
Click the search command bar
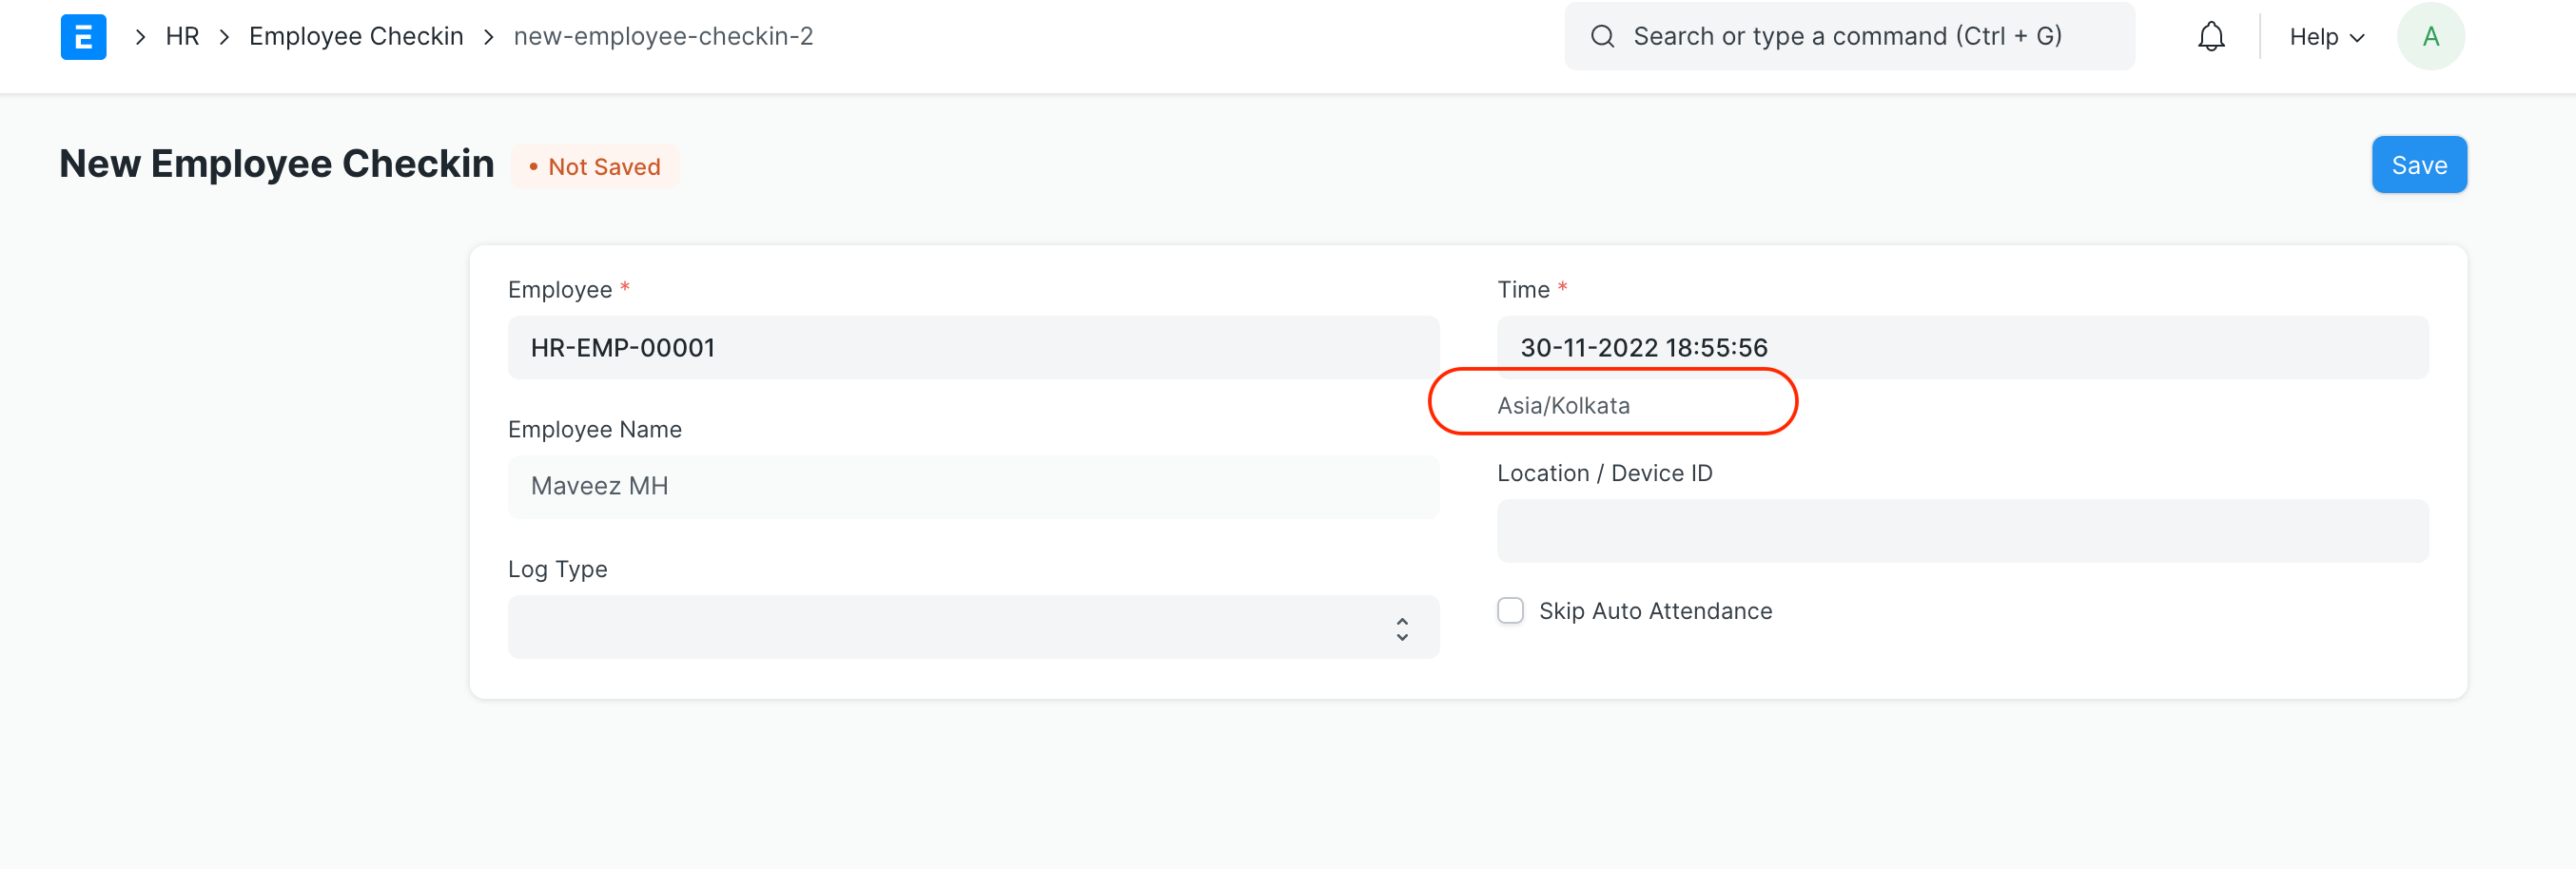click(1848, 36)
